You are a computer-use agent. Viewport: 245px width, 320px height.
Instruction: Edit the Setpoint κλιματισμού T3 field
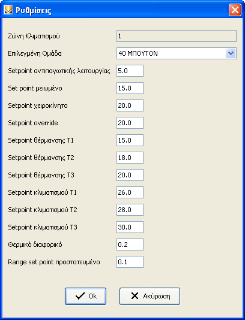pos(130,227)
